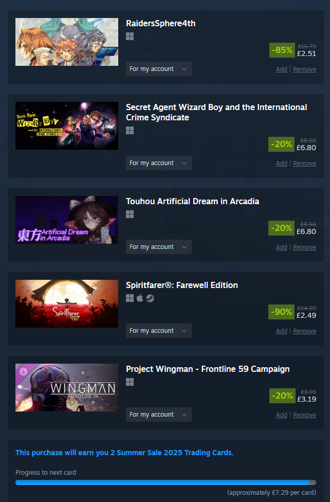Viewport: 330px width, 502px height.
Task: Open the account dropdown for Touhou Artificial Dream
Action: pos(159,247)
